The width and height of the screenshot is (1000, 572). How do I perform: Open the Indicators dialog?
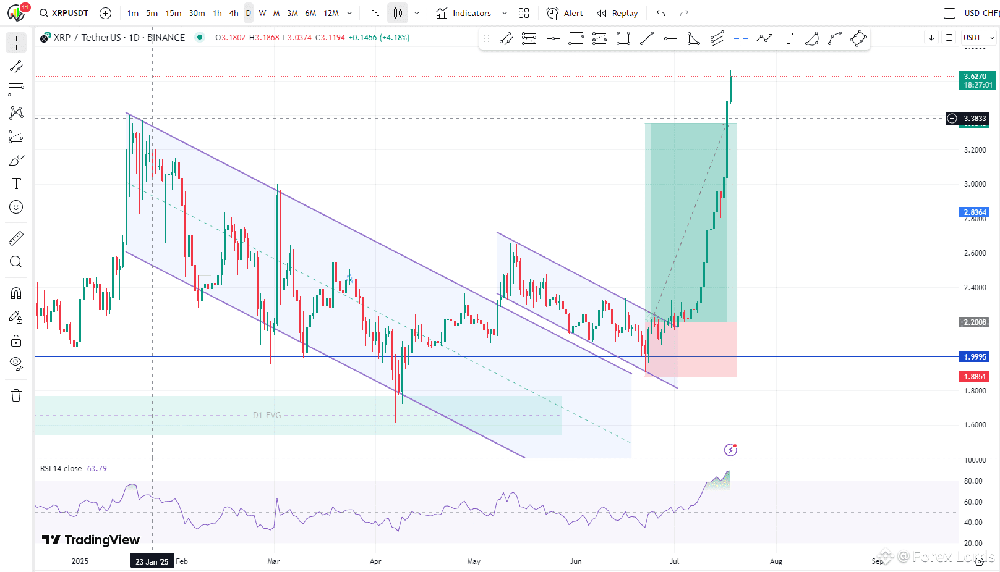[464, 13]
